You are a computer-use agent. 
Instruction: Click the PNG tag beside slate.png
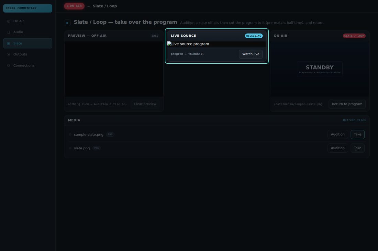(x=97, y=148)
